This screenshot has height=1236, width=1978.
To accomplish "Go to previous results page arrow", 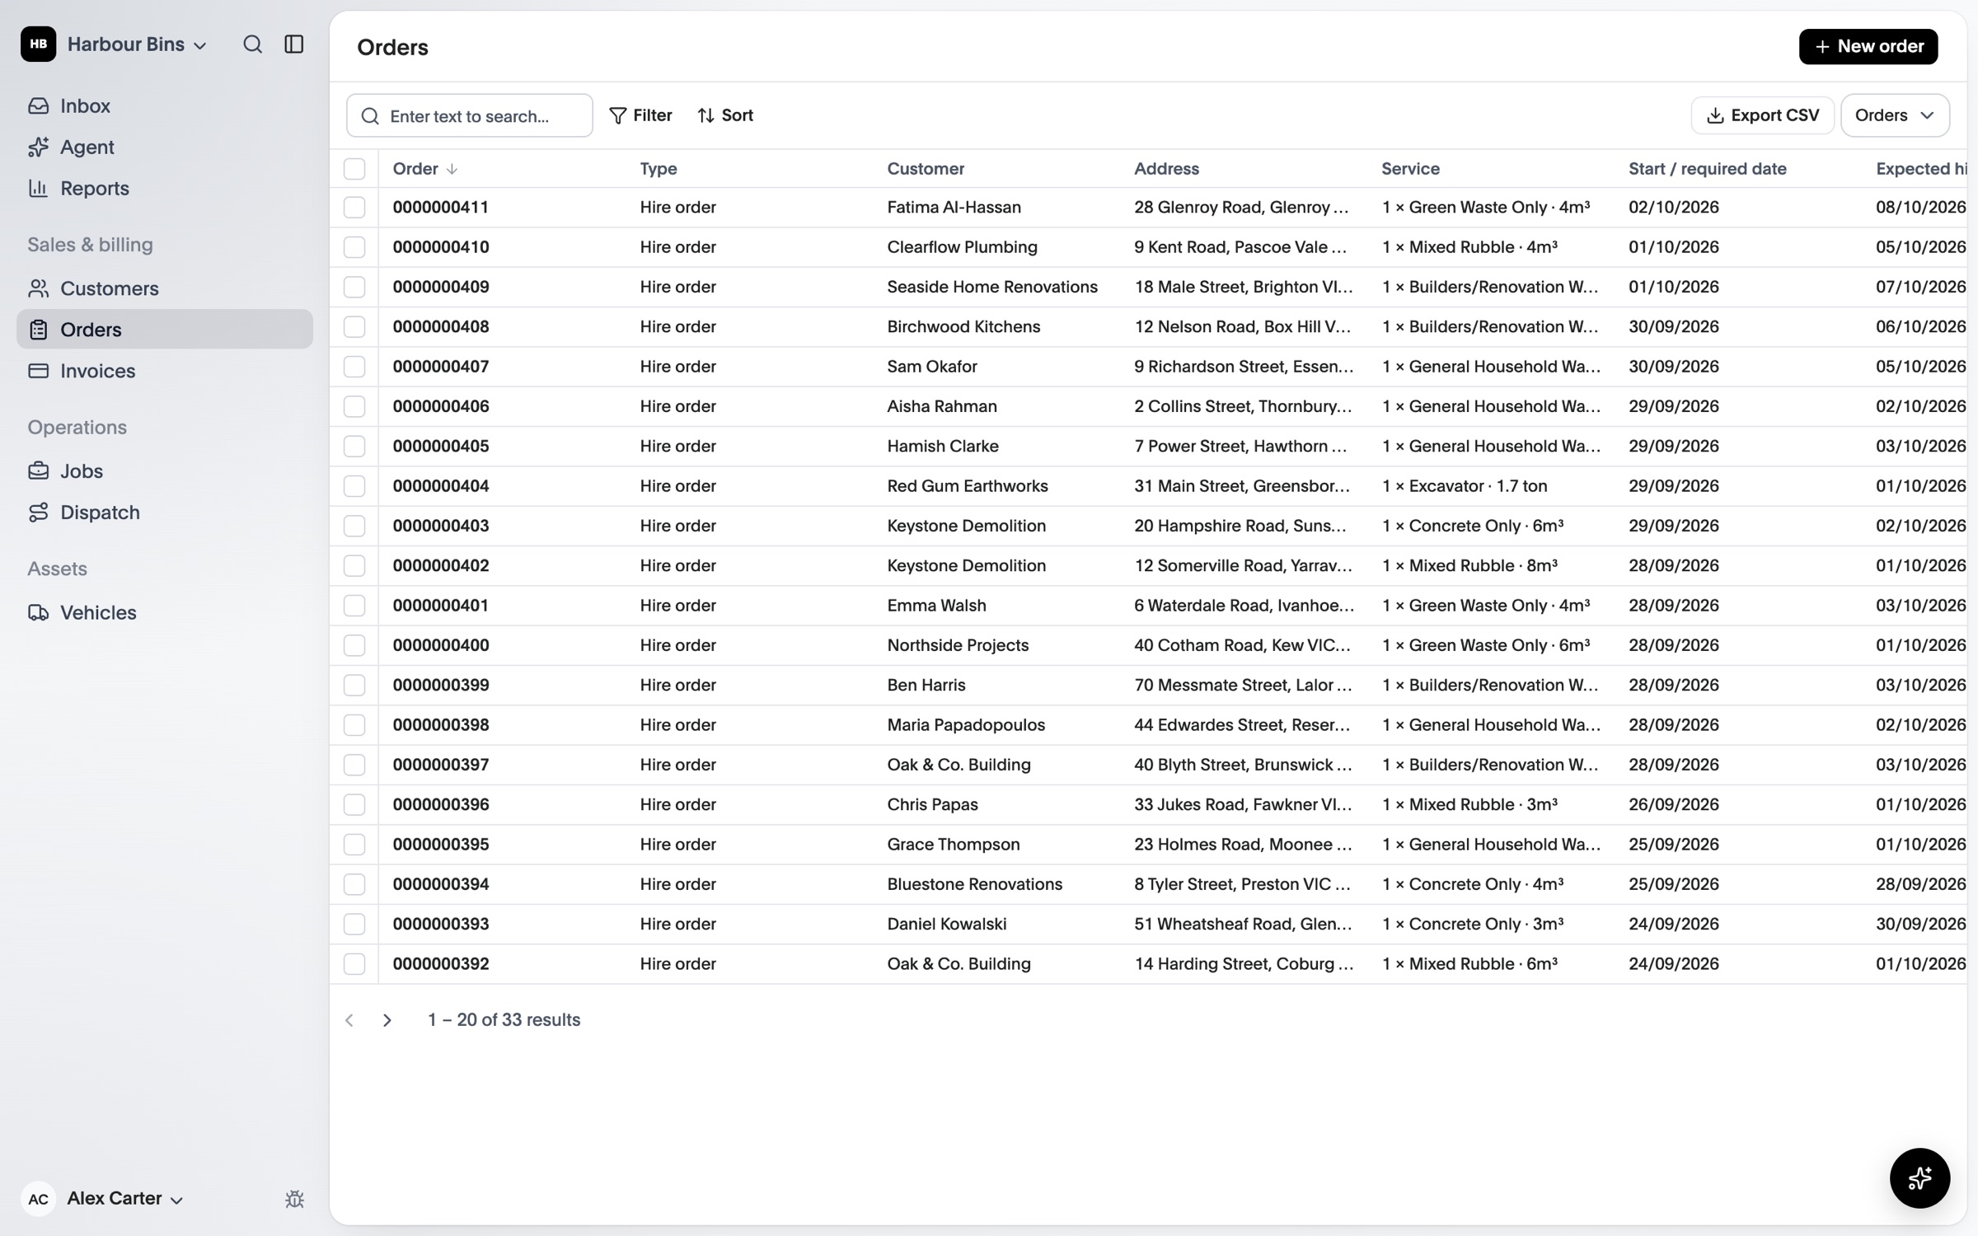I will click(349, 1020).
